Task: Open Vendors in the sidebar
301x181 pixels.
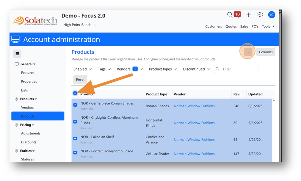Action: (x=27, y=107)
